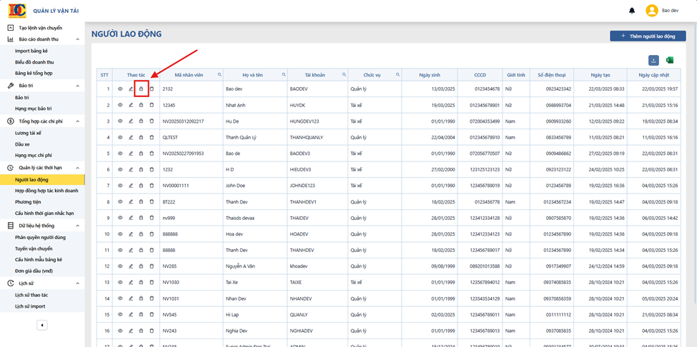Click lock icon on Thaisds devaa row
The width and height of the screenshot is (697, 347).
(x=142, y=218)
